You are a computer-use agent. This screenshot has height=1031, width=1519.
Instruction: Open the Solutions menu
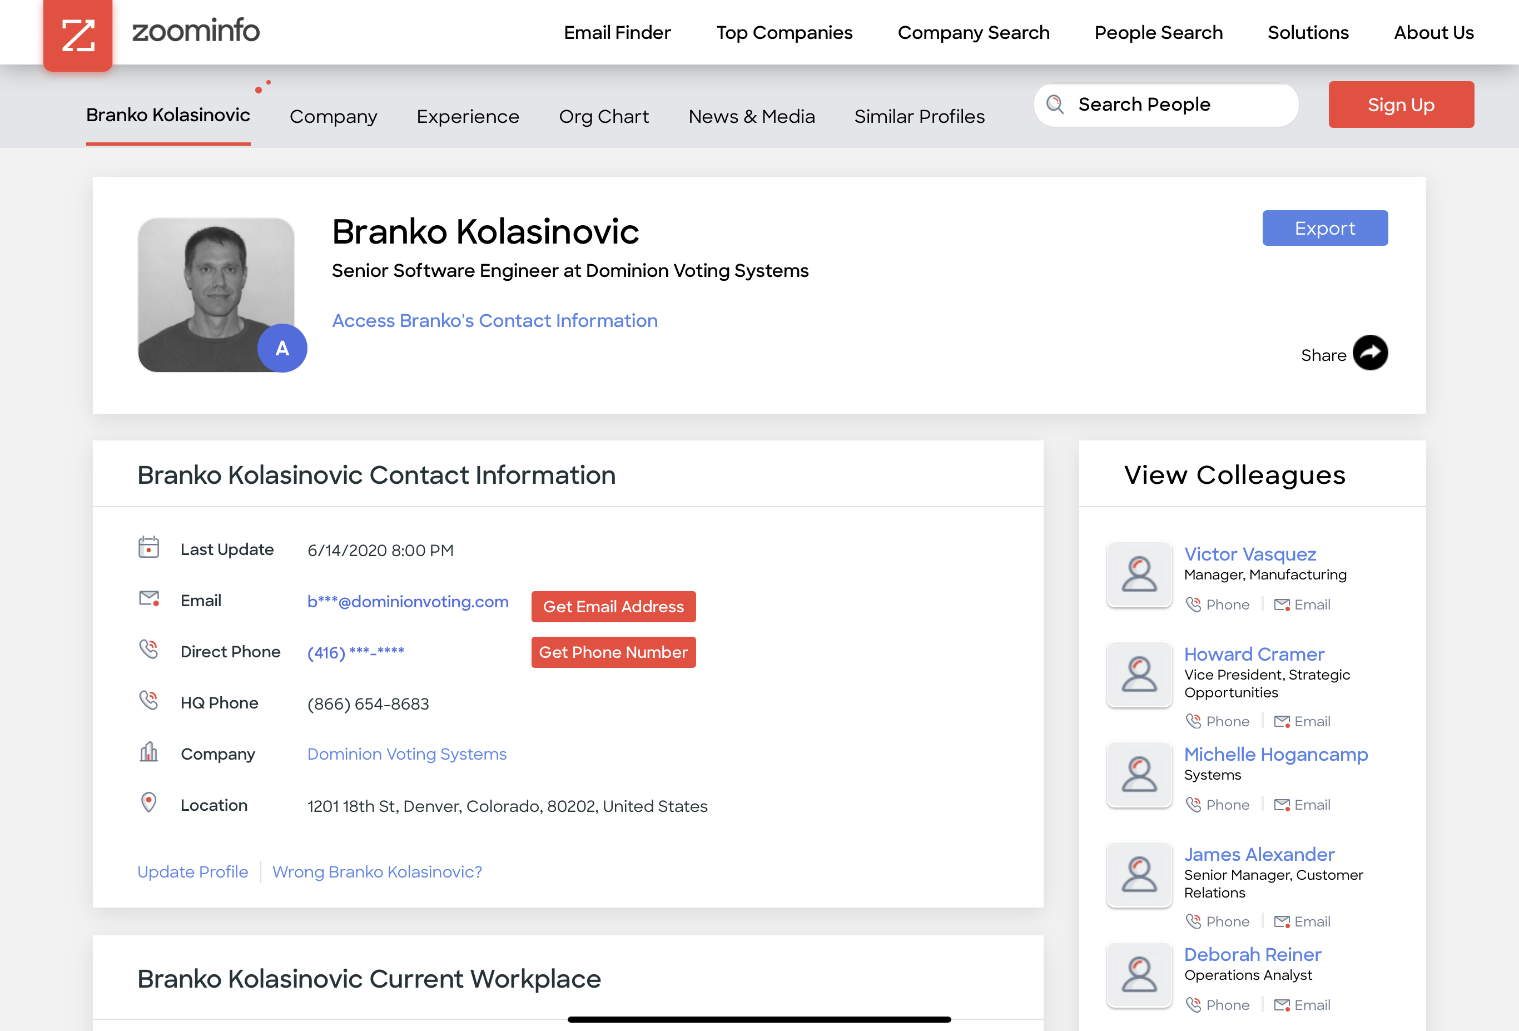1308,33
